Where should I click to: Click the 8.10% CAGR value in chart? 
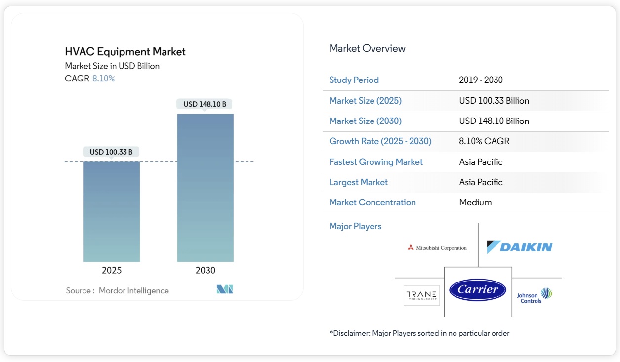coord(103,79)
